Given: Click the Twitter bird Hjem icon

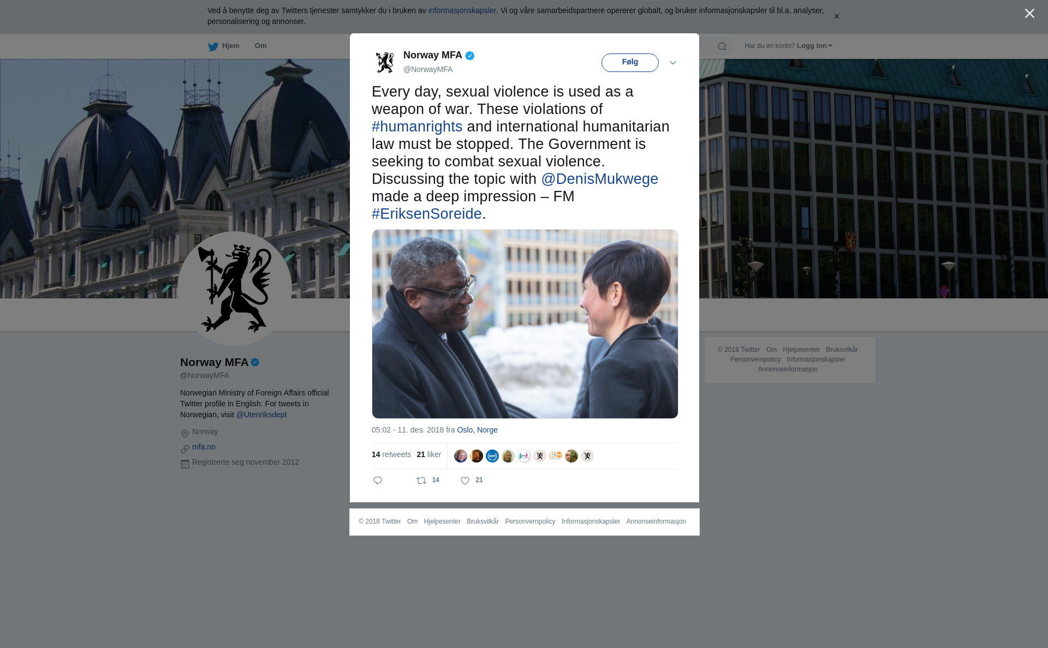Looking at the screenshot, I should point(213,46).
